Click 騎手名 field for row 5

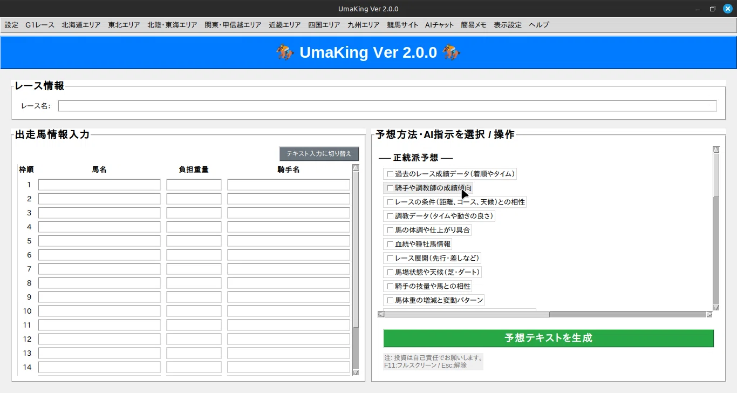[289, 241]
